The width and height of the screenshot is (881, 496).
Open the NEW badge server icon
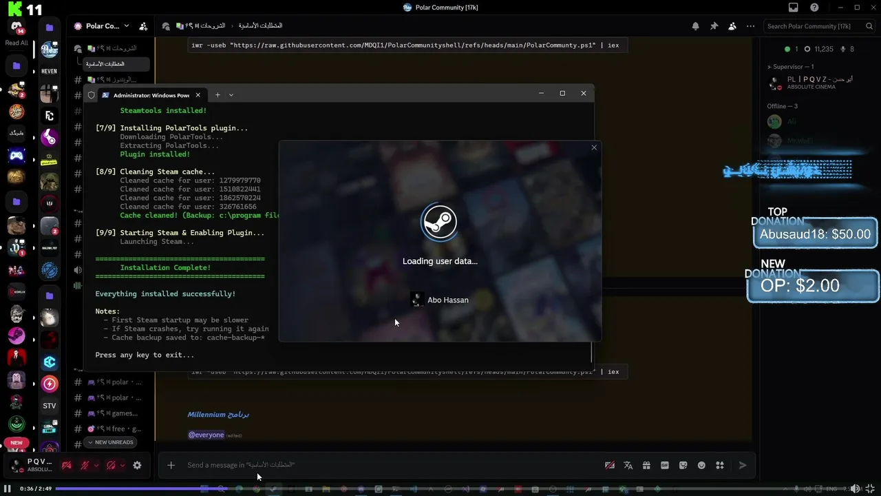click(x=17, y=443)
